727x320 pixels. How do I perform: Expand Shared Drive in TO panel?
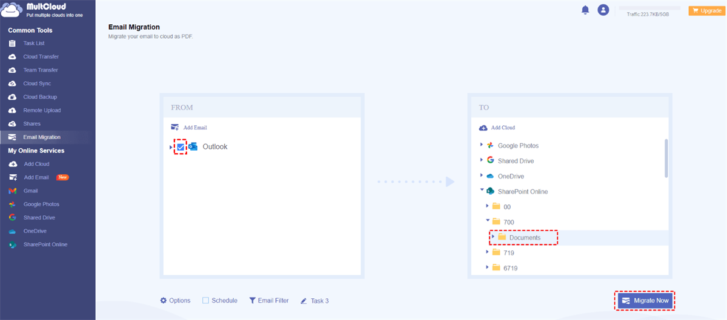(x=482, y=160)
